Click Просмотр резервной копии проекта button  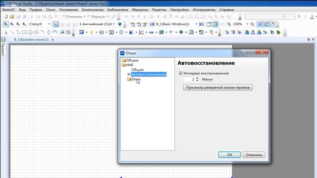point(218,88)
